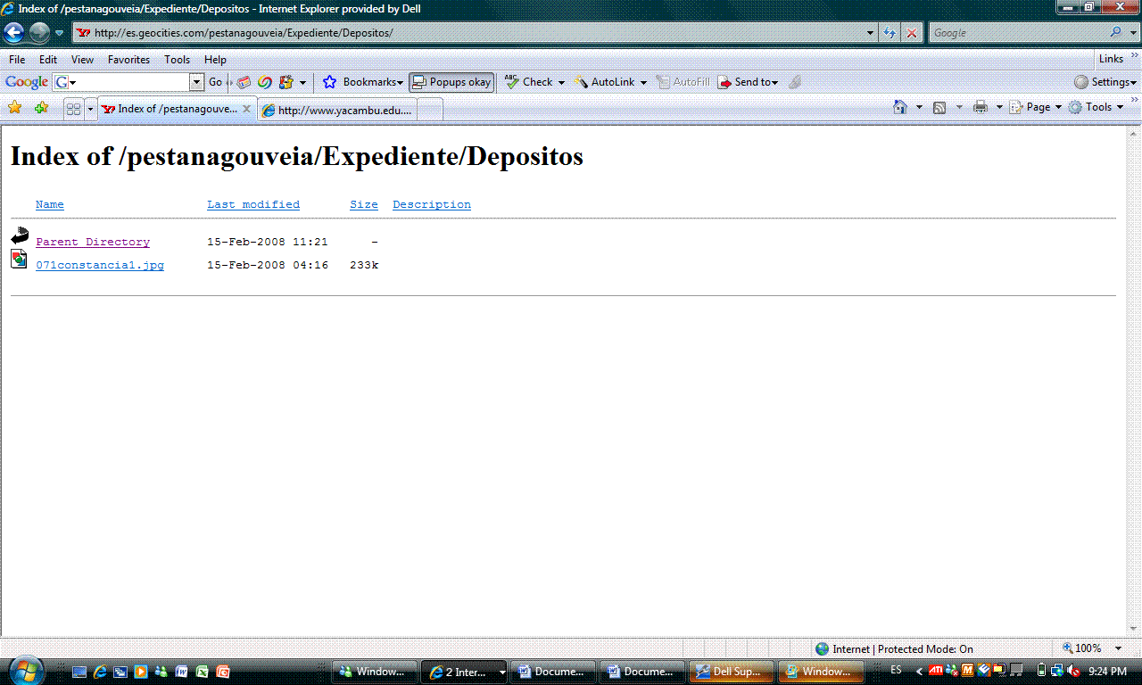The width and height of the screenshot is (1142, 685).
Task: Open a new blank tab
Action: 430,111
